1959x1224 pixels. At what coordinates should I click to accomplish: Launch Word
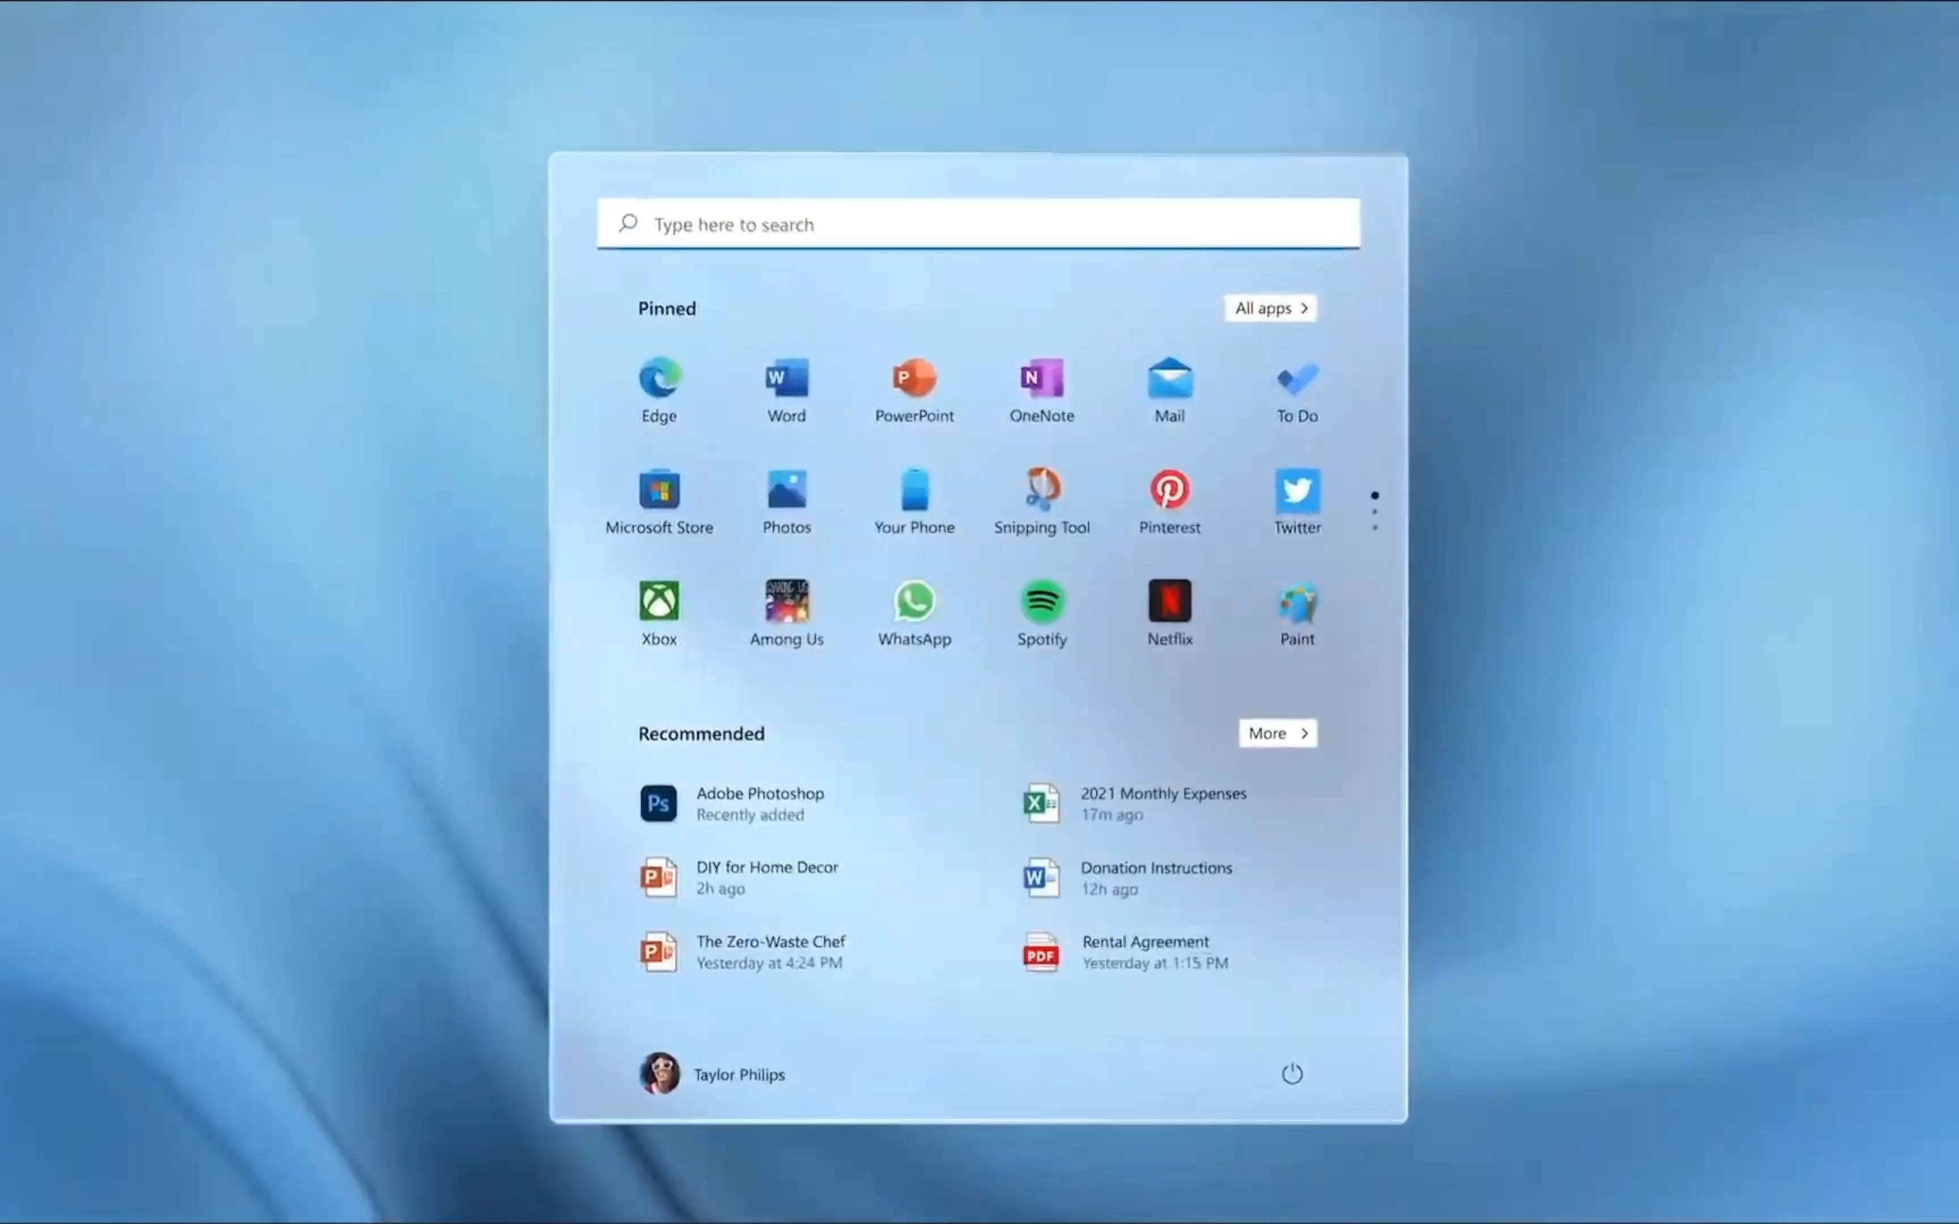786,389
